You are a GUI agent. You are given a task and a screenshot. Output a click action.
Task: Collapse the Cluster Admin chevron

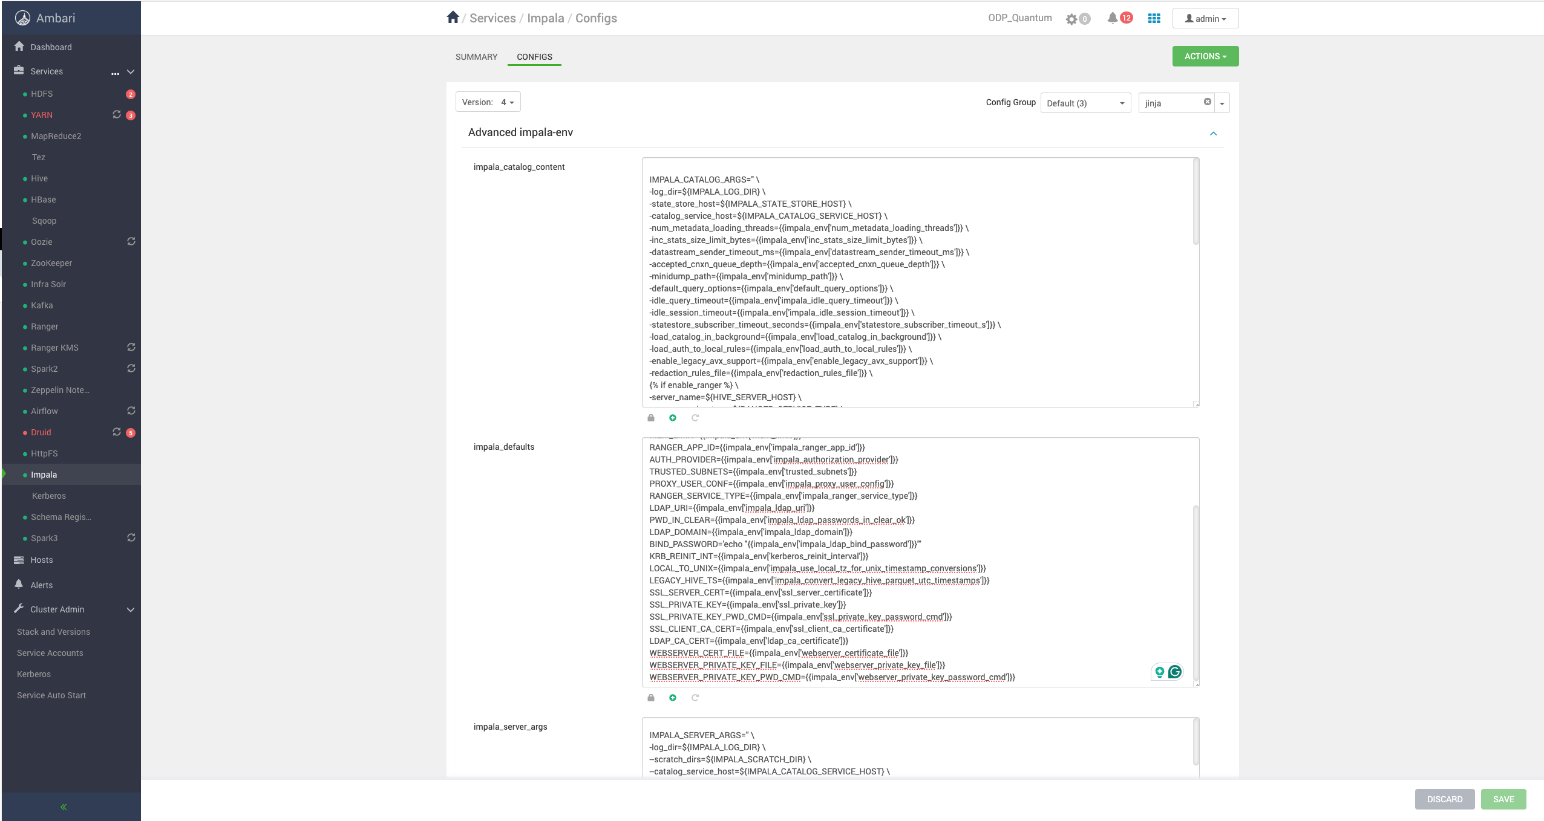pos(131,610)
